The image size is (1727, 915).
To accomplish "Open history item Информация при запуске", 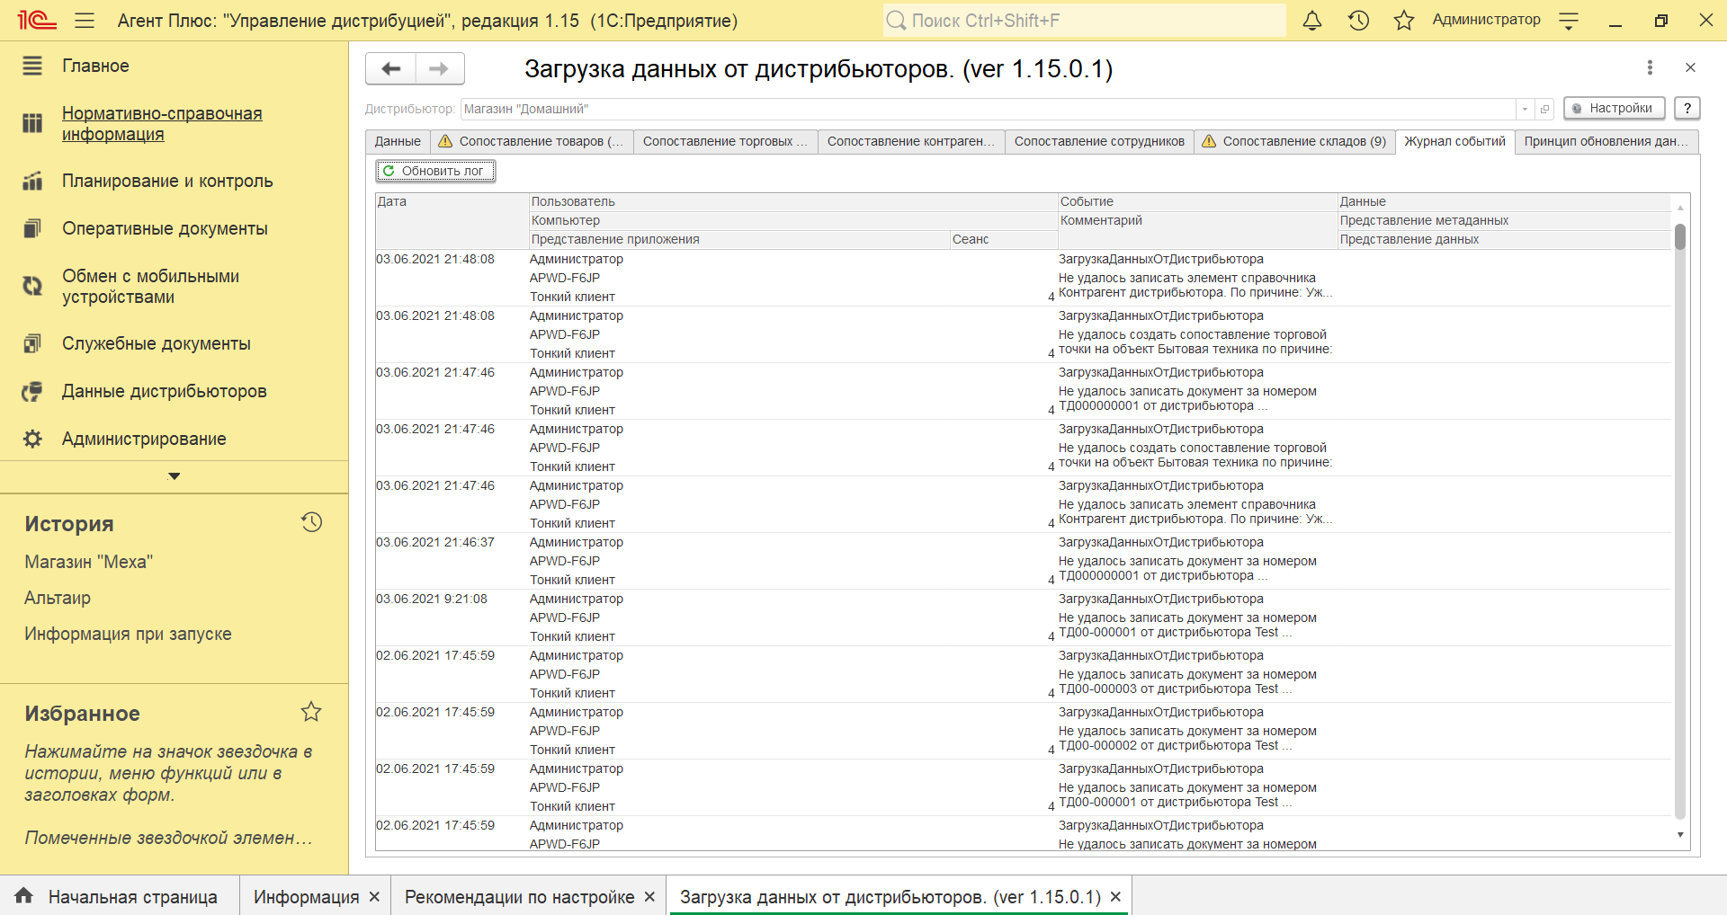I will click(x=128, y=634).
